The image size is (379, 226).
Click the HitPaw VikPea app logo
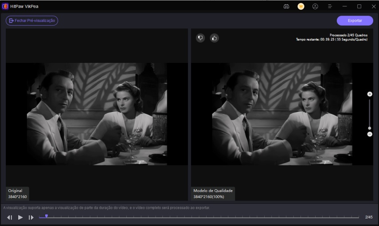[x=5, y=6]
